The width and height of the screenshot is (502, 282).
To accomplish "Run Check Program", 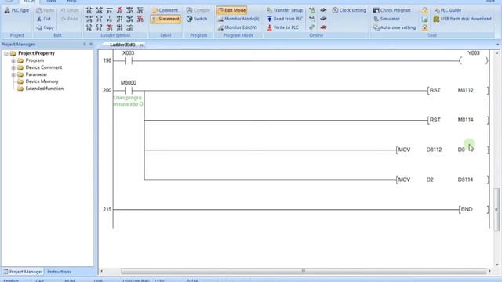I will click(x=391, y=10).
